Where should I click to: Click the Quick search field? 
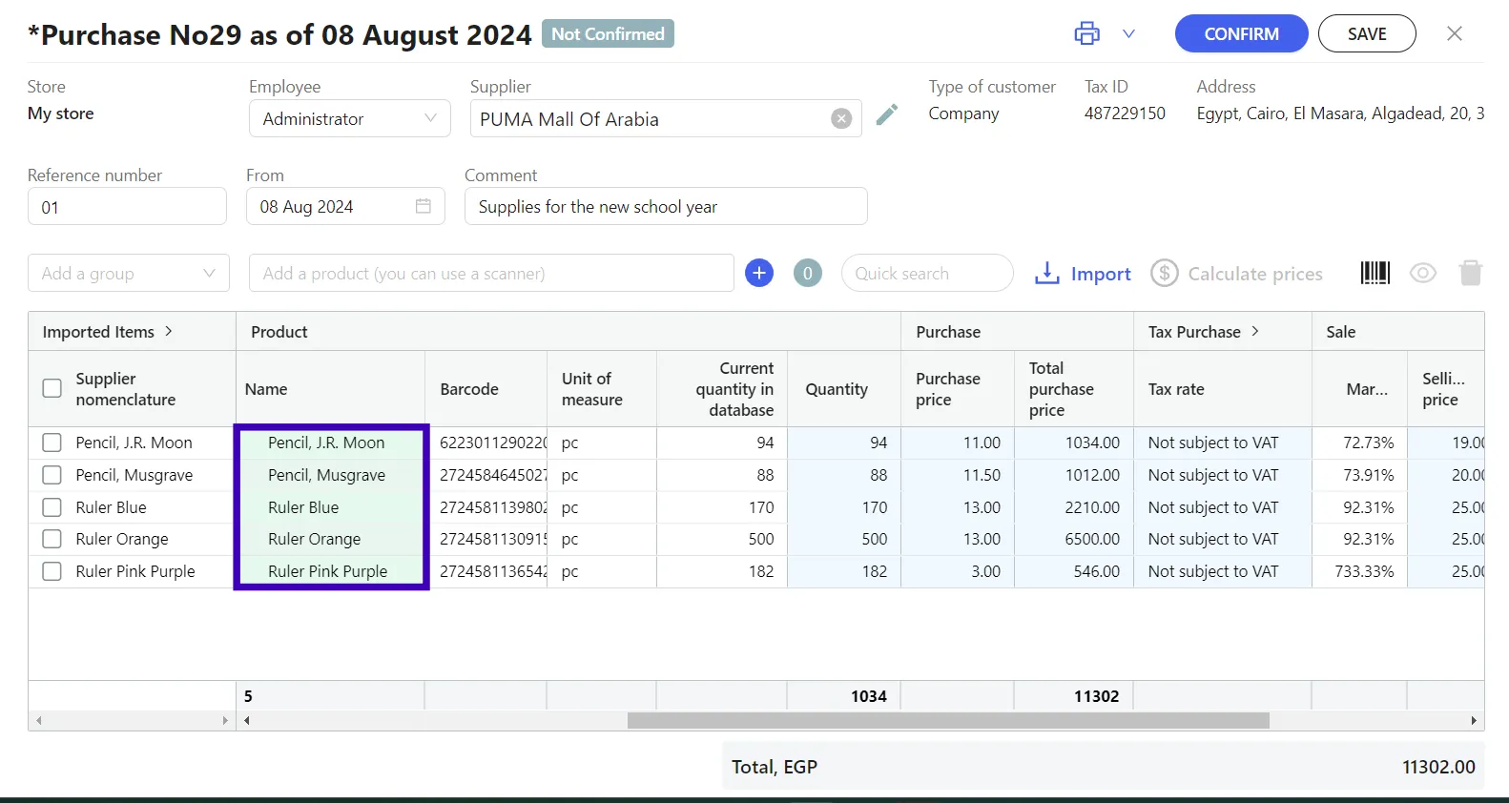click(926, 273)
